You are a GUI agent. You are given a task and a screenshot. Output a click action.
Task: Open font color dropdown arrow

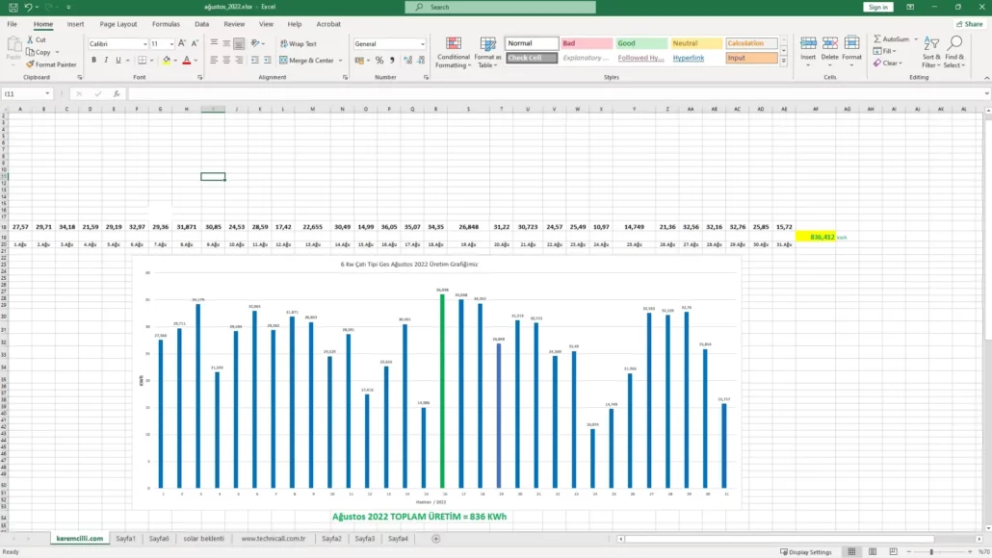pyautogui.click(x=196, y=61)
